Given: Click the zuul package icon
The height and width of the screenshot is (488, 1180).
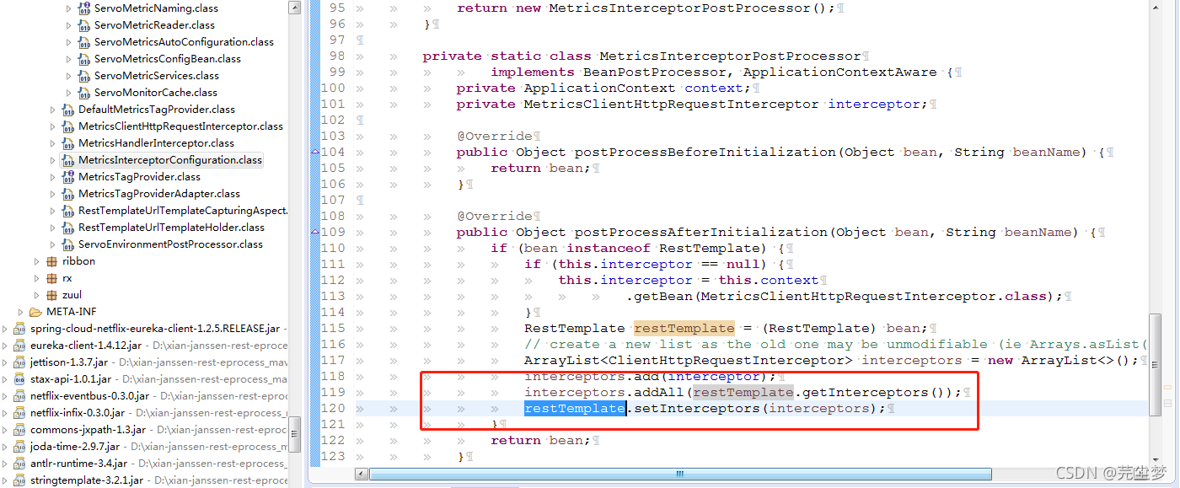Looking at the screenshot, I should (x=52, y=295).
